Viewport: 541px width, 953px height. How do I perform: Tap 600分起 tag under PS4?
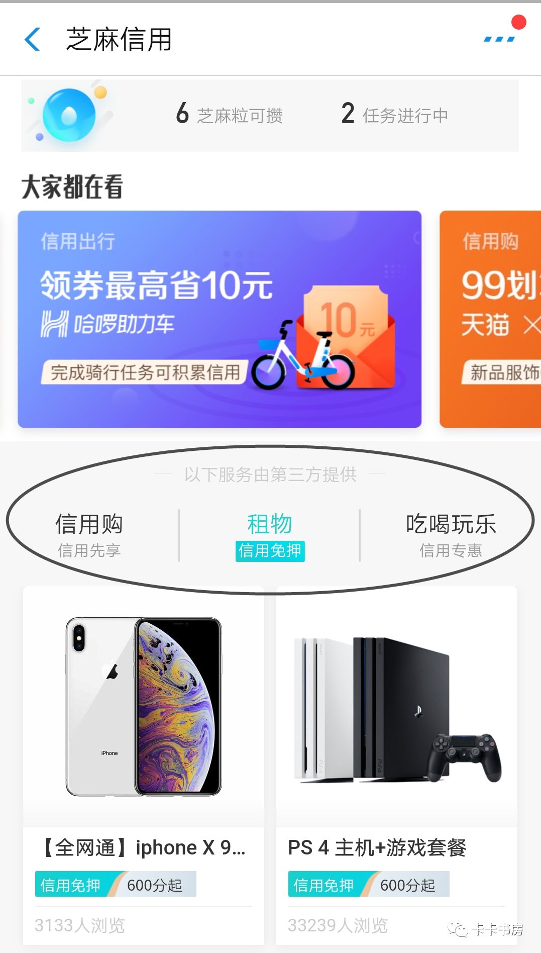point(407,885)
